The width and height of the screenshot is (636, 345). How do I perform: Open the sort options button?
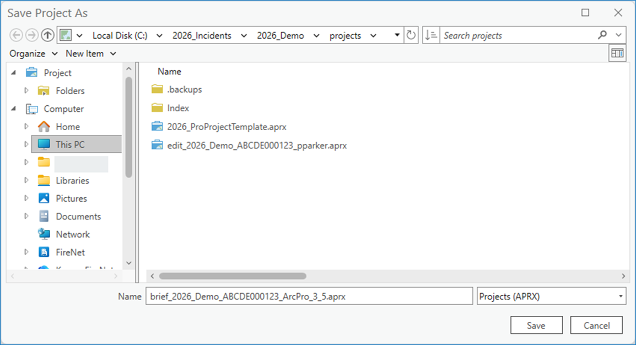coord(430,35)
